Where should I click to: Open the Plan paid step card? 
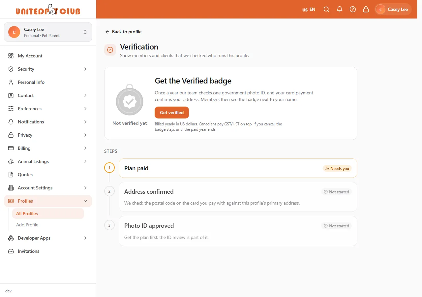click(x=238, y=168)
